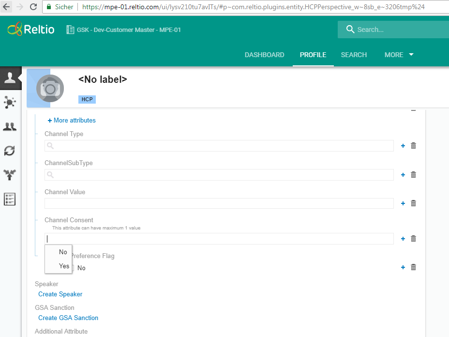Add another Preference Flag value

[x=403, y=267]
